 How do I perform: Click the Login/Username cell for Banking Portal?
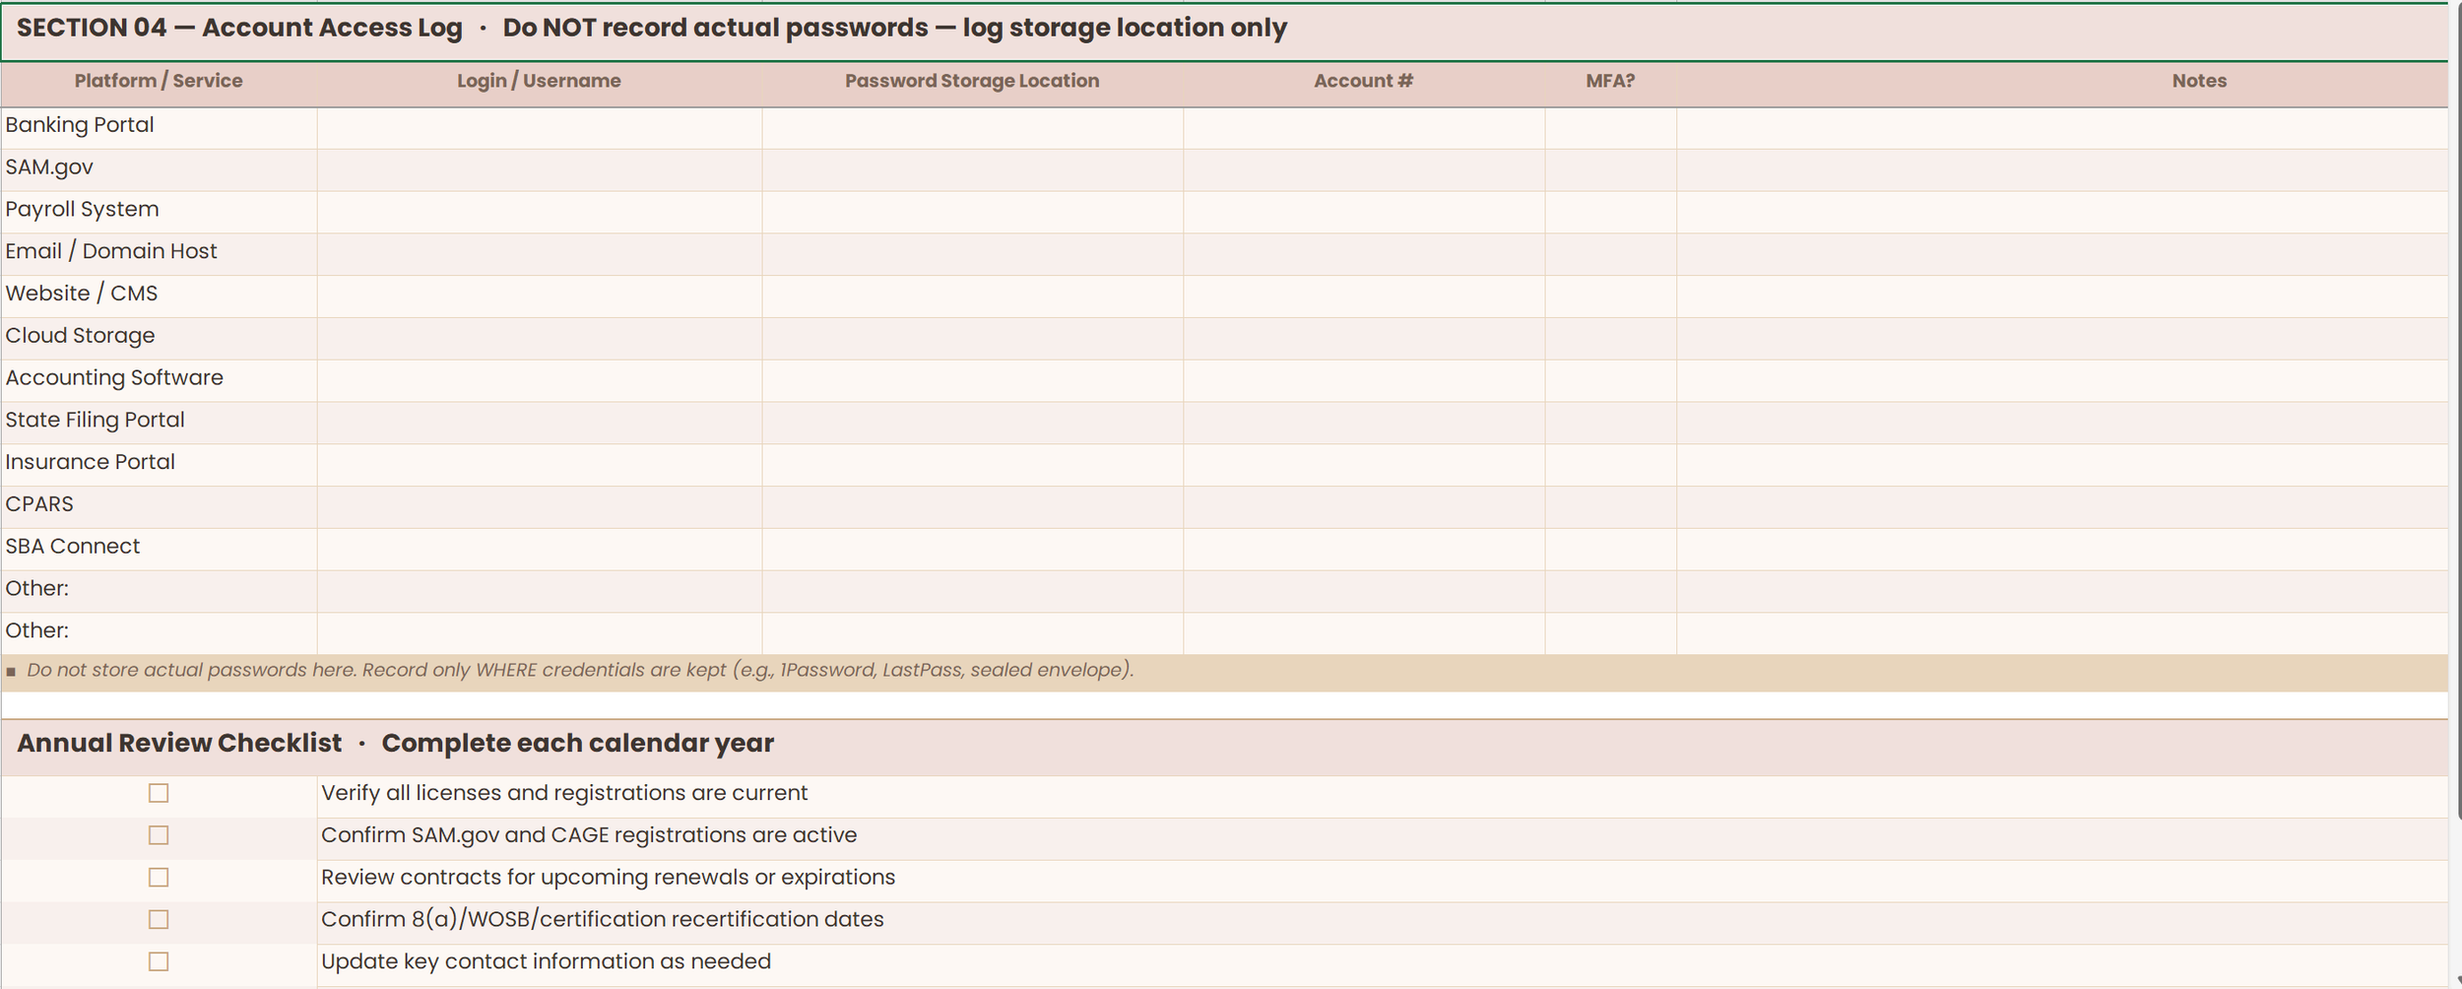pos(540,126)
